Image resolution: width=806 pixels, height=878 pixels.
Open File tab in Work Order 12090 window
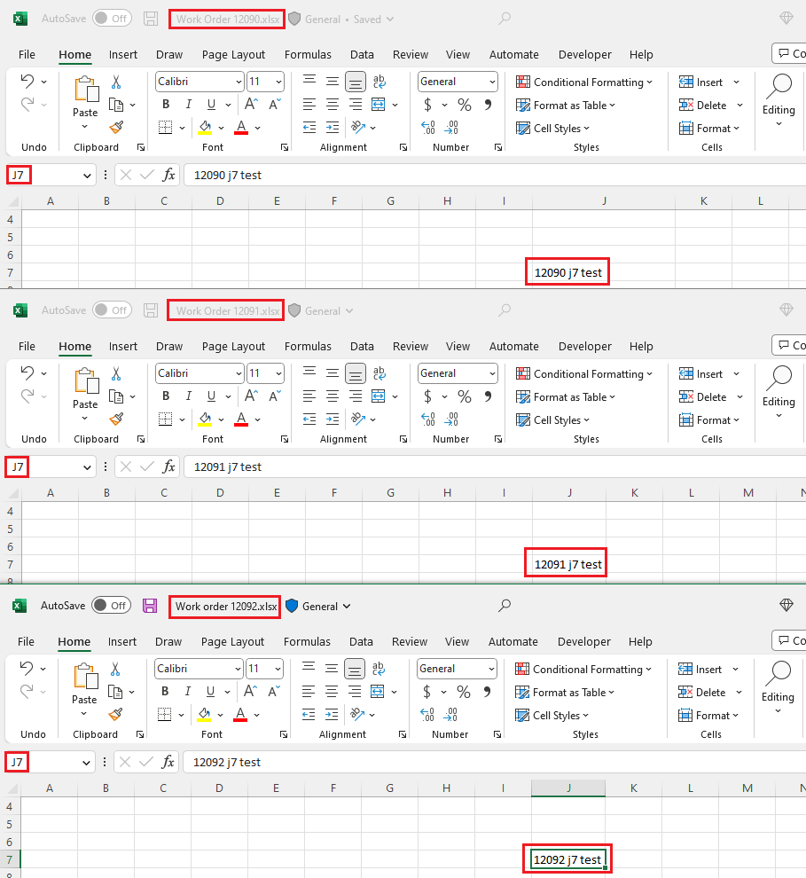click(27, 54)
